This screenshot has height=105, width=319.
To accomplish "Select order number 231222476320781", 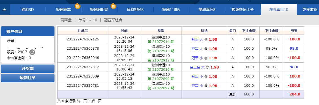I will pyautogui.click(x=83, y=86).
